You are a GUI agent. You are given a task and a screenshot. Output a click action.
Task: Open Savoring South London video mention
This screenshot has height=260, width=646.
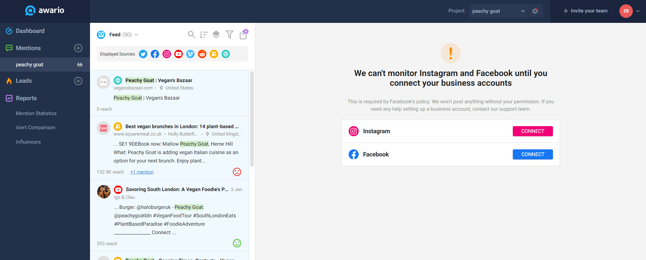177,189
